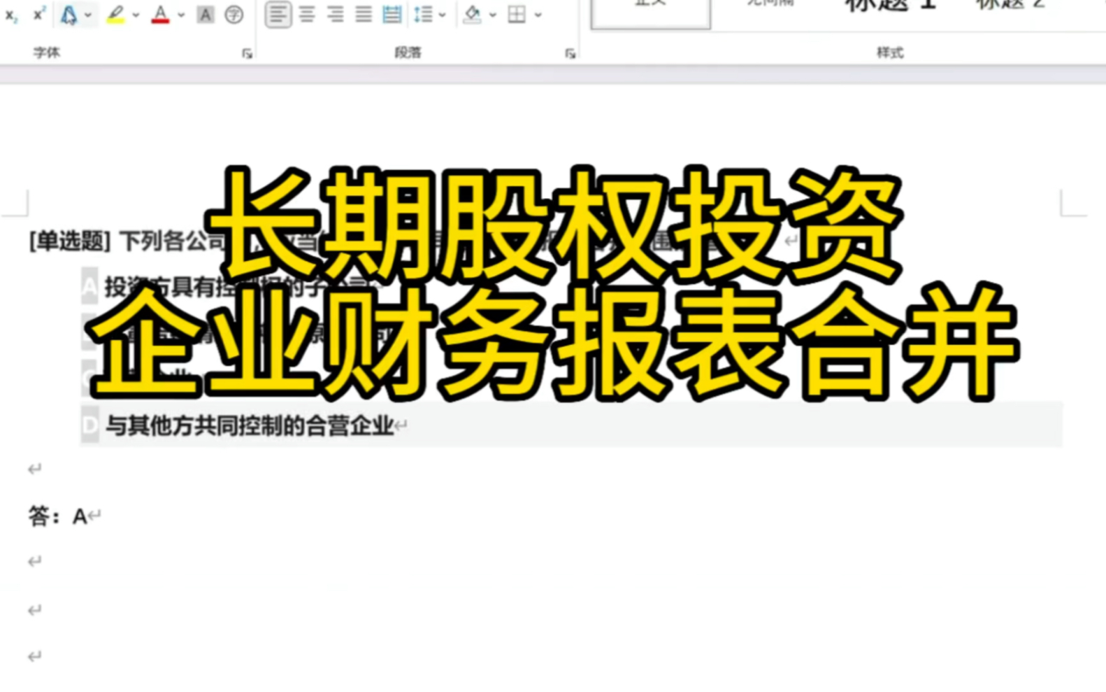Apply yellow text highlight color
Screen dimensions: 1106x692
pos(116,15)
